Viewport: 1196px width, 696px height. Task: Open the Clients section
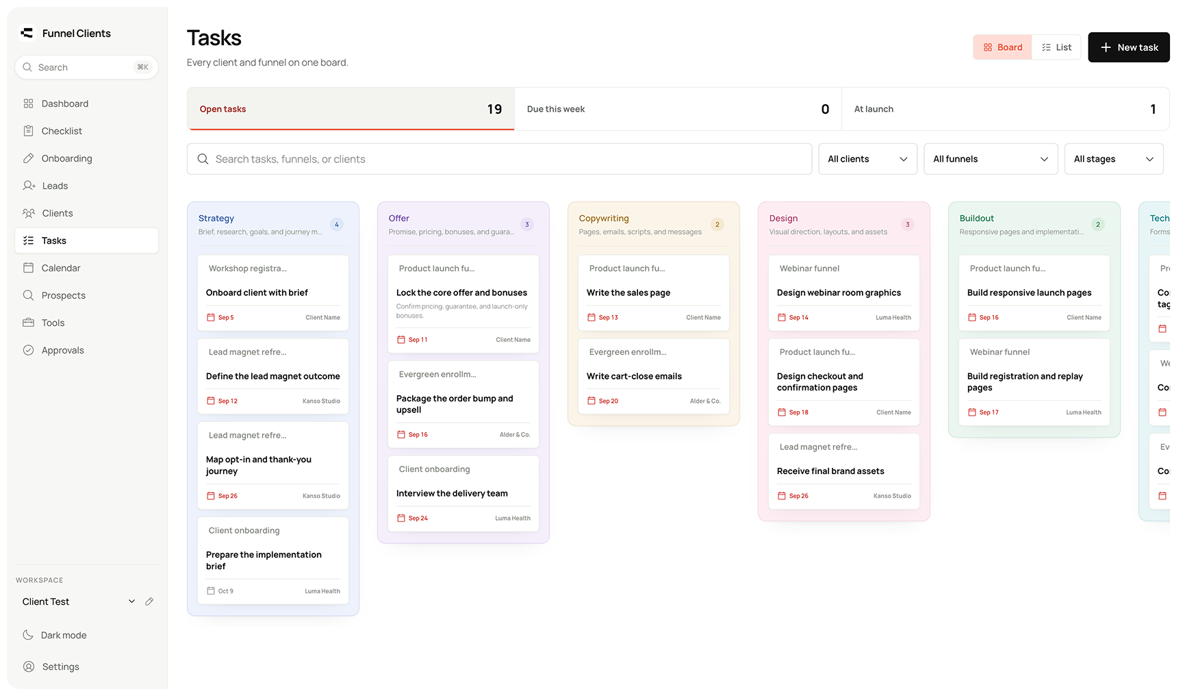(86, 213)
